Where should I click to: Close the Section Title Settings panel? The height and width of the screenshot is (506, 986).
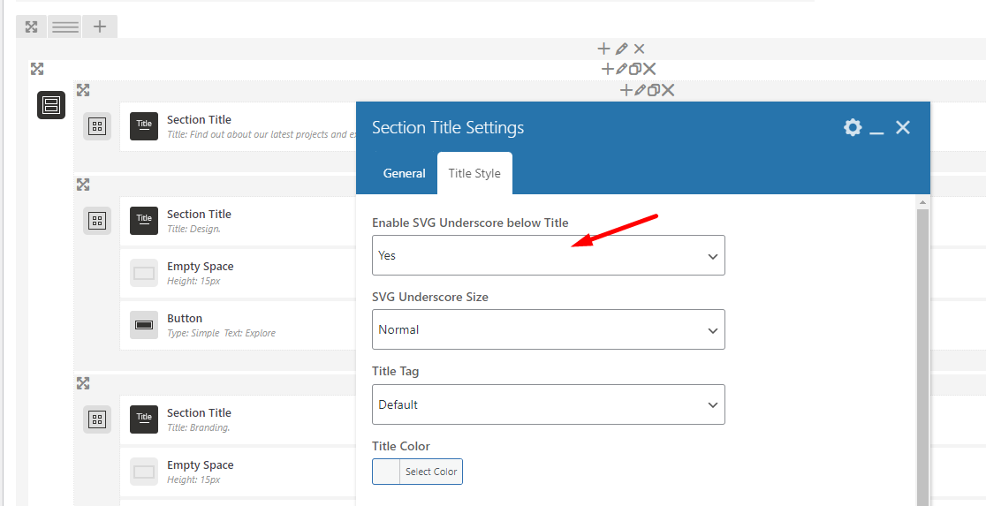pyautogui.click(x=903, y=127)
